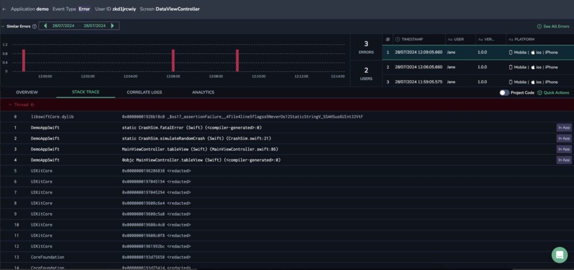Select UIKitCore frame 0x0000000196286838
This screenshot has height=270, width=574.
pyautogui.click(x=287, y=170)
